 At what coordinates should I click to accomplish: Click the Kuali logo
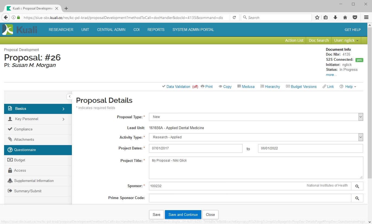coord(20,30)
